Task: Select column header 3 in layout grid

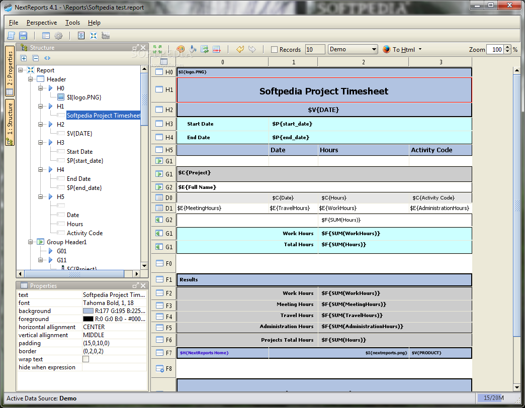Action: click(441, 62)
